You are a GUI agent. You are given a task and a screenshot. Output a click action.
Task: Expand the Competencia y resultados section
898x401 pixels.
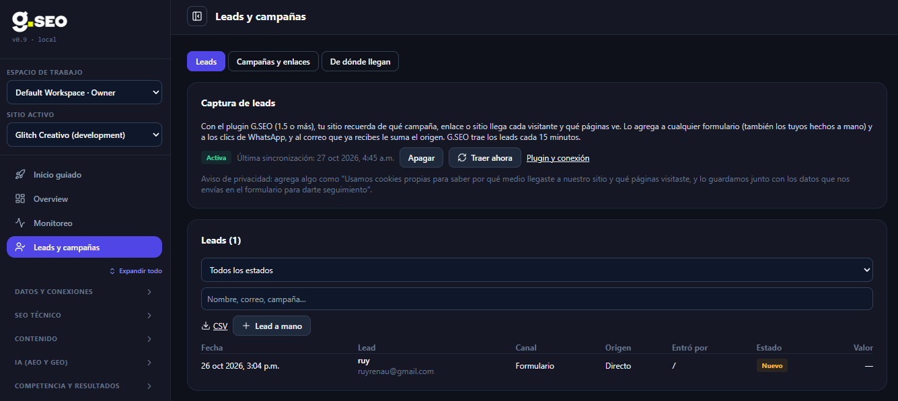coord(84,386)
